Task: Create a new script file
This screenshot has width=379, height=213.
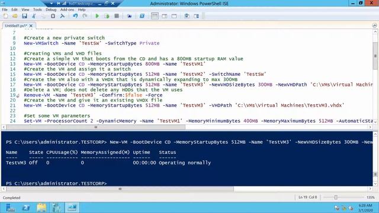Action: click(5, 16)
